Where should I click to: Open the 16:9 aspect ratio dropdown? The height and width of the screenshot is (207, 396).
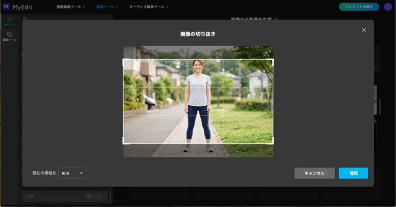click(x=72, y=173)
